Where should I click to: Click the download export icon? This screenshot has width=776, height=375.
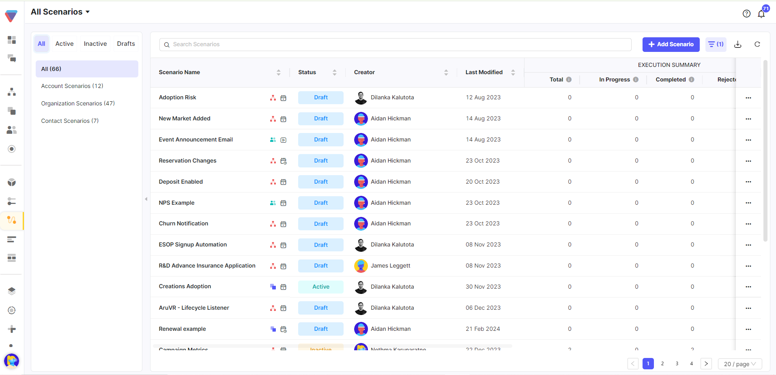(738, 45)
